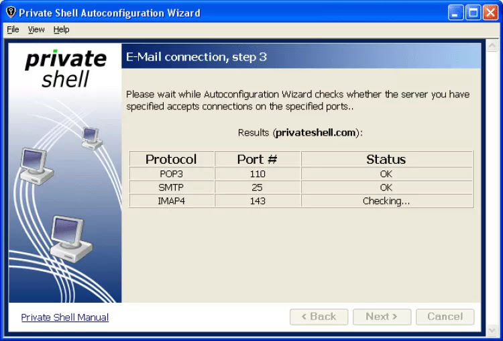Click the IMAP4 protocol cell
The width and height of the screenshot is (503, 341).
tap(171, 201)
